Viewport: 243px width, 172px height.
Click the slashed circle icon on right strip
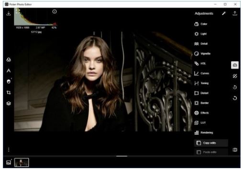click(x=235, y=76)
